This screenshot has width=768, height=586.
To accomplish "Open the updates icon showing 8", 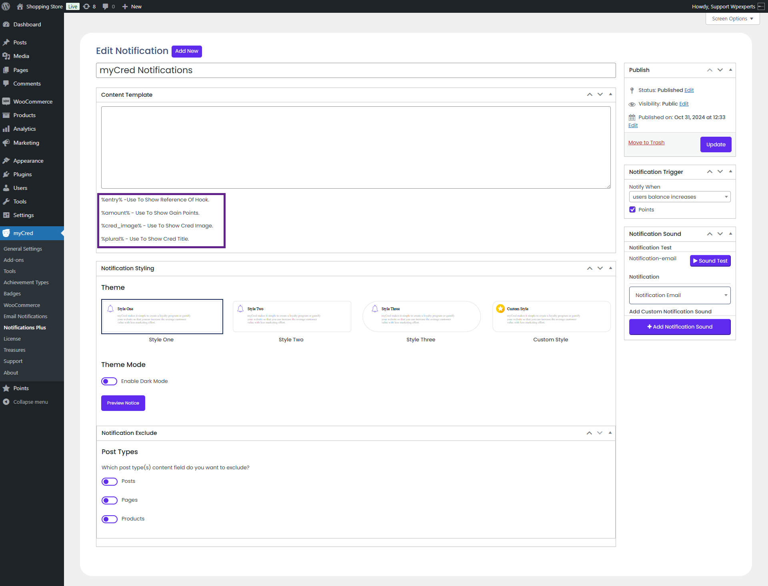I will click(86, 6).
